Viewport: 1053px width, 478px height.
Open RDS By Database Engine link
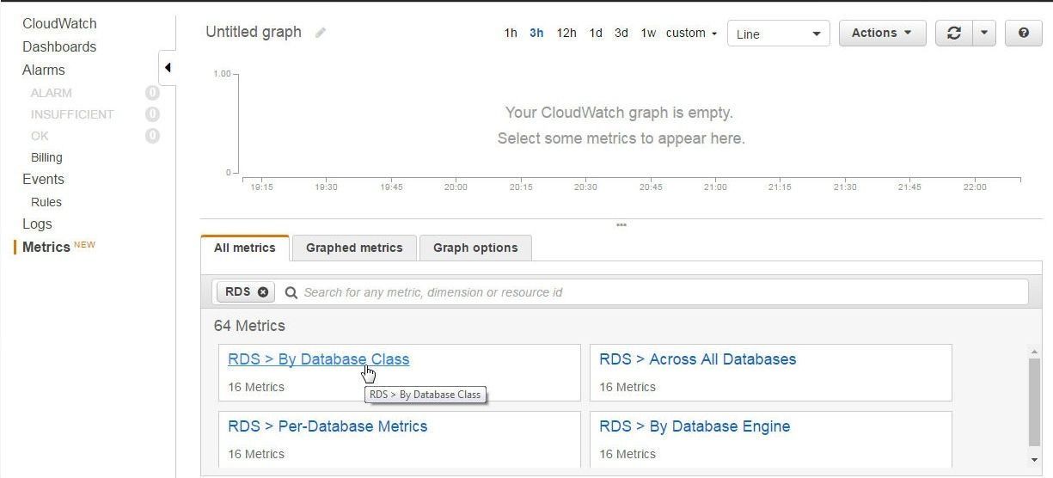click(695, 426)
